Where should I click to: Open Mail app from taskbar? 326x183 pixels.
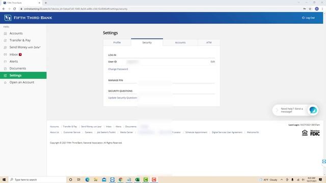click(x=104, y=179)
